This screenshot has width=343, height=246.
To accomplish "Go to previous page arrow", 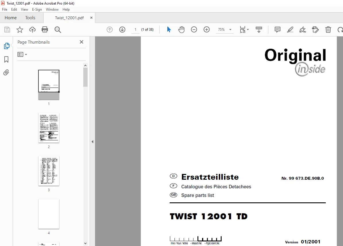I will click(x=110, y=30).
